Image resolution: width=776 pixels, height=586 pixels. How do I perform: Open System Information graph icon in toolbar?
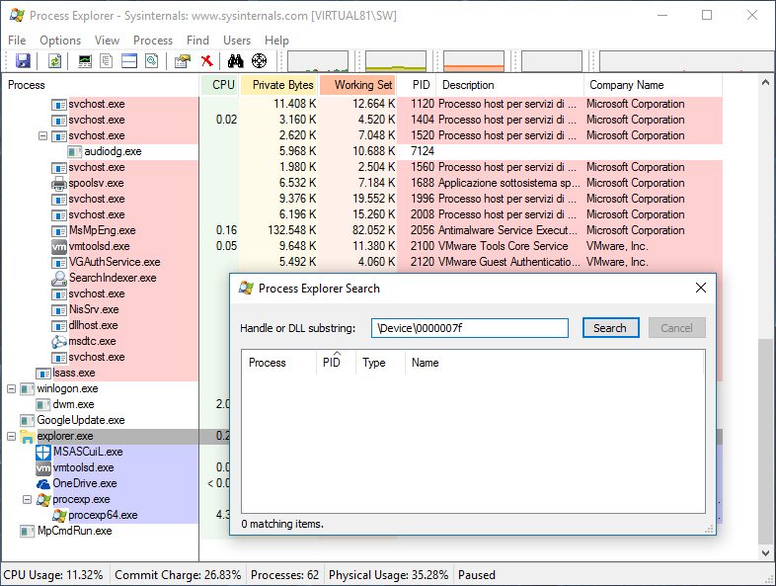point(85,61)
